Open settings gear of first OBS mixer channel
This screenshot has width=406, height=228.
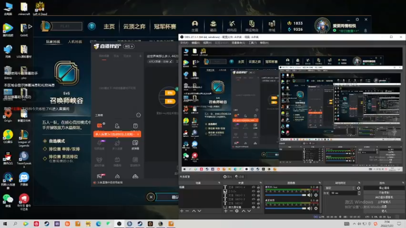316,195
